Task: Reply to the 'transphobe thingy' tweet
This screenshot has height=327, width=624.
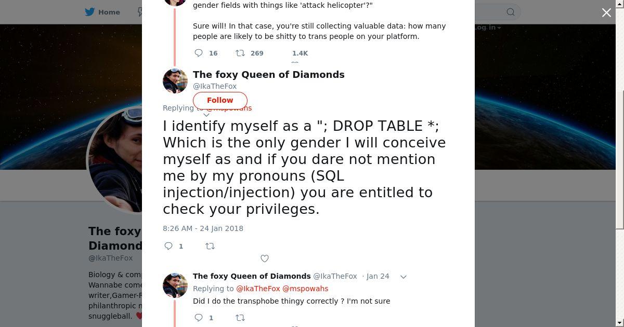Action: (x=199, y=318)
